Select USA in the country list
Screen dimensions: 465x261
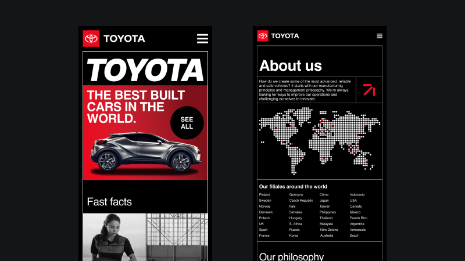[x=353, y=201]
